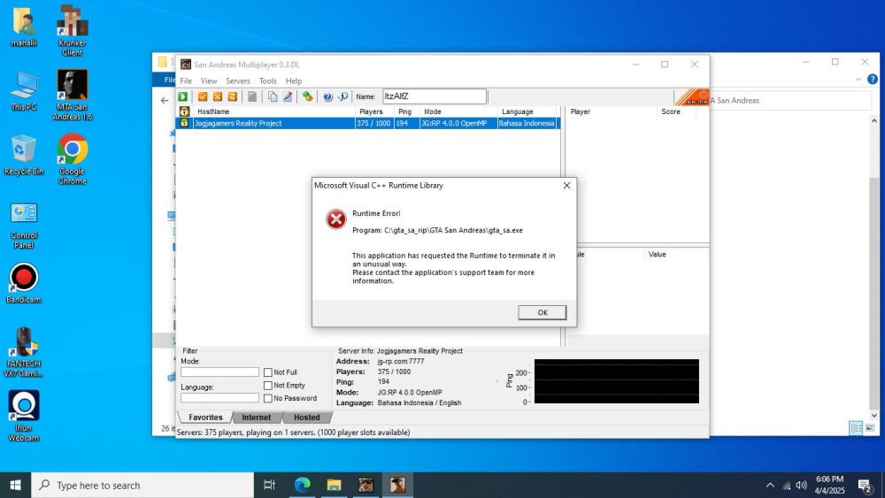Switch to the Internet tab
Image resolution: width=885 pixels, height=498 pixels.
(257, 418)
